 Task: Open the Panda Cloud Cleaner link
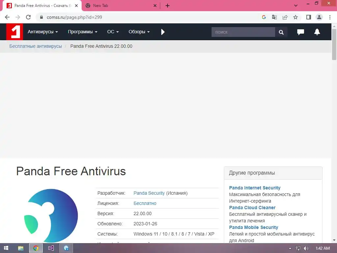252,208
